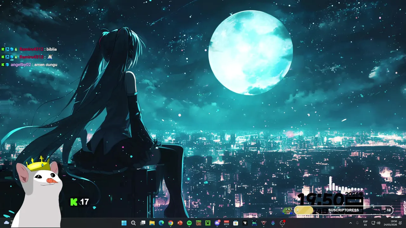Launch File Explorer from the taskbar
The height and width of the screenshot is (228, 406).
click(x=152, y=223)
